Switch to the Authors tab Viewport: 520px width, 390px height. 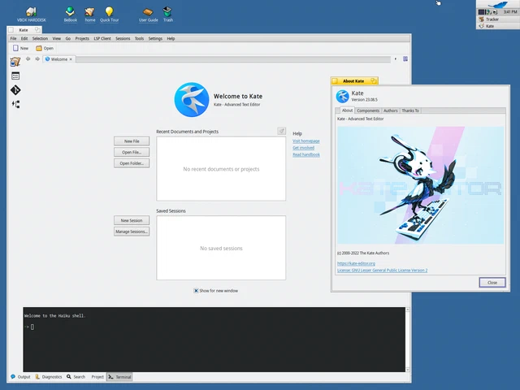pos(390,110)
